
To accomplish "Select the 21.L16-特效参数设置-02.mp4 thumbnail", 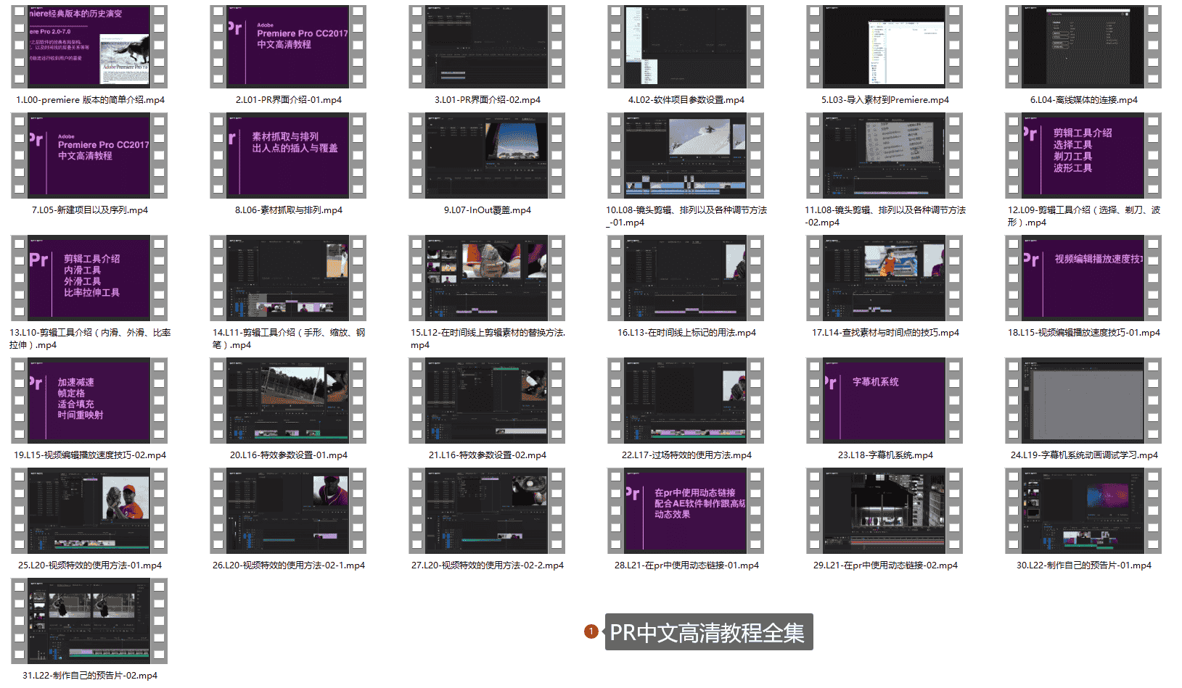I will coord(487,400).
